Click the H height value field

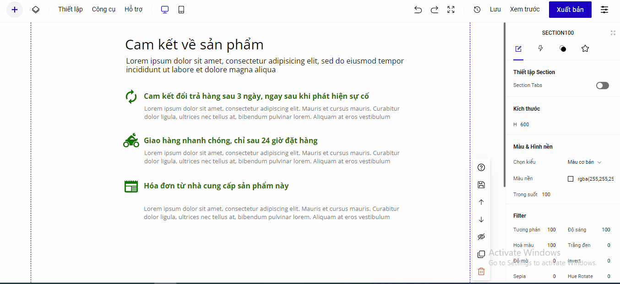(x=525, y=124)
